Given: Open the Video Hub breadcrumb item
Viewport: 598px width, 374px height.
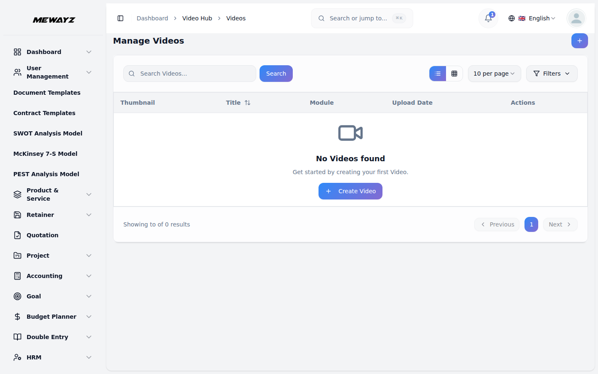Looking at the screenshot, I should [197, 18].
